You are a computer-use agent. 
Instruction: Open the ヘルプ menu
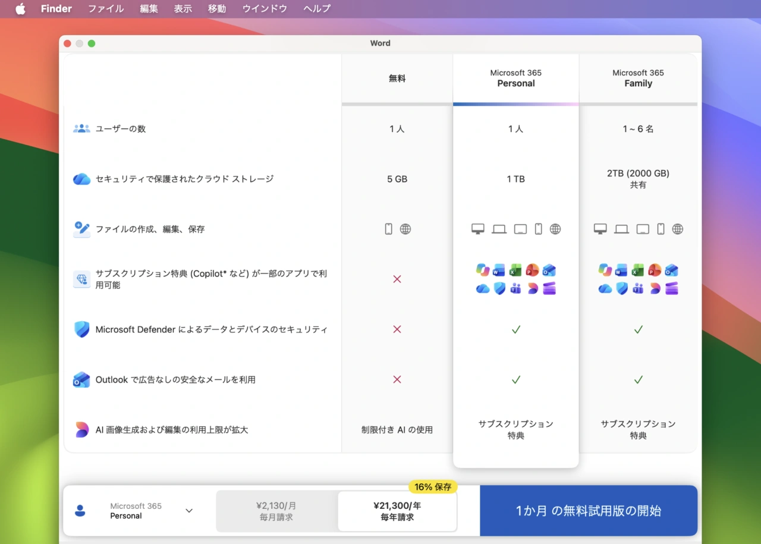coord(317,9)
